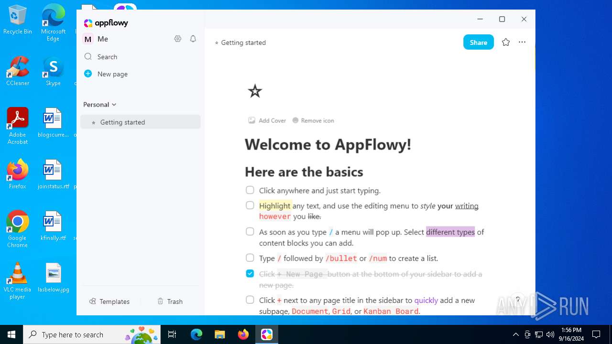Viewport: 612px width, 344px height.
Task: Favorite this page with the star button
Action: [x=506, y=42]
